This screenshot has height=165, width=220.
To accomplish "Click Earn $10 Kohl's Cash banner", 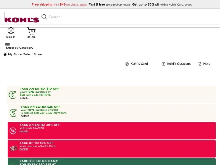I will [112, 162].
